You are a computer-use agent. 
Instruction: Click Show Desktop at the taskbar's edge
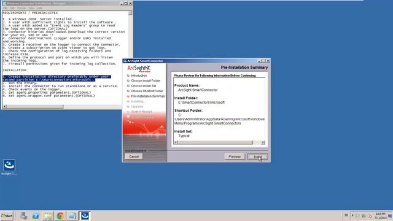(x=391, y=215)
